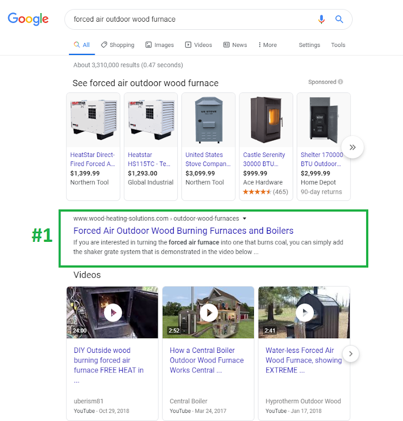The height and width of the screenshot is (421, 403).
Task: Play the DIY Outside wood burning video
Action: 112,313
